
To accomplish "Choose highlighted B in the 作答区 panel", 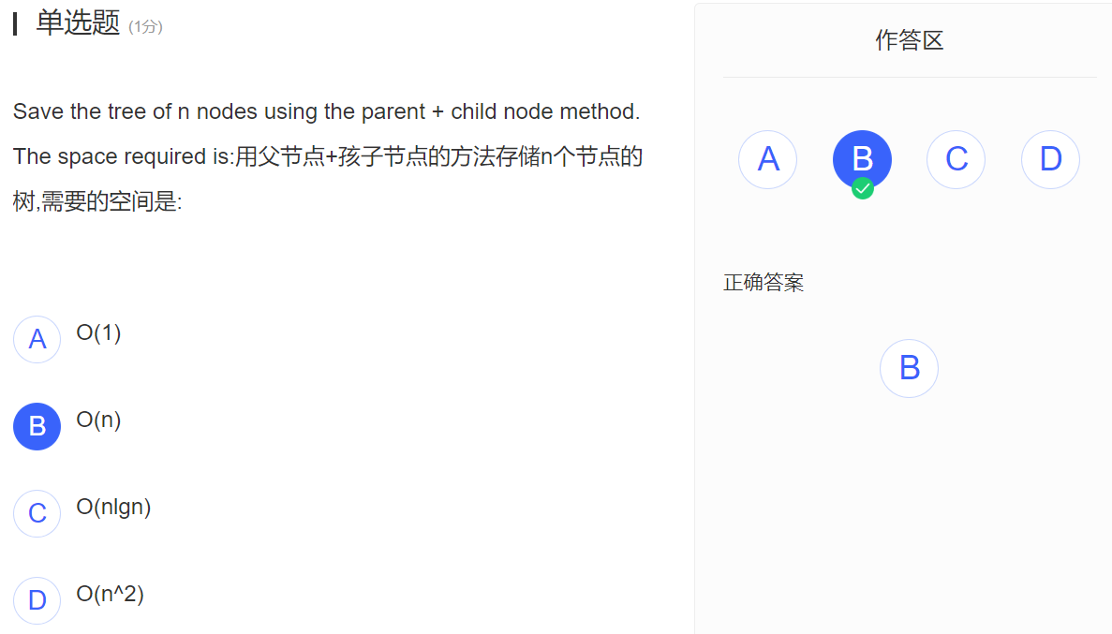I will tap(863, 159).
